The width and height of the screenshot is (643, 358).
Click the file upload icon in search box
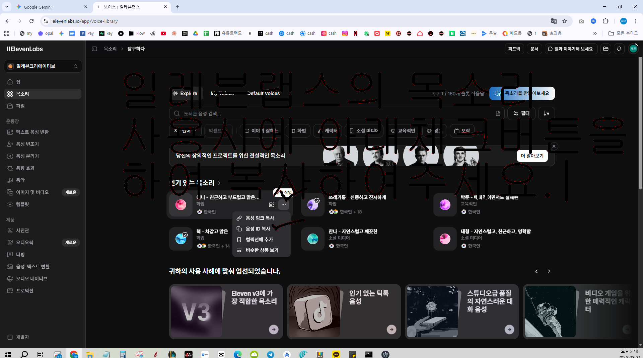498,113
